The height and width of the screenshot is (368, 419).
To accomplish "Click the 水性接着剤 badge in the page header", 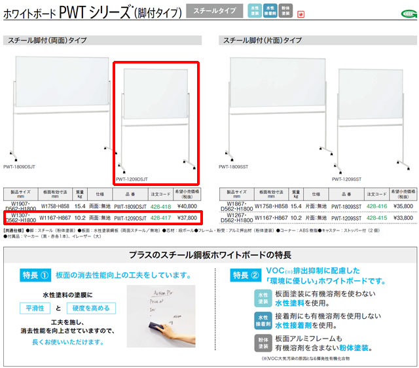I will click(x=270, y=10).
